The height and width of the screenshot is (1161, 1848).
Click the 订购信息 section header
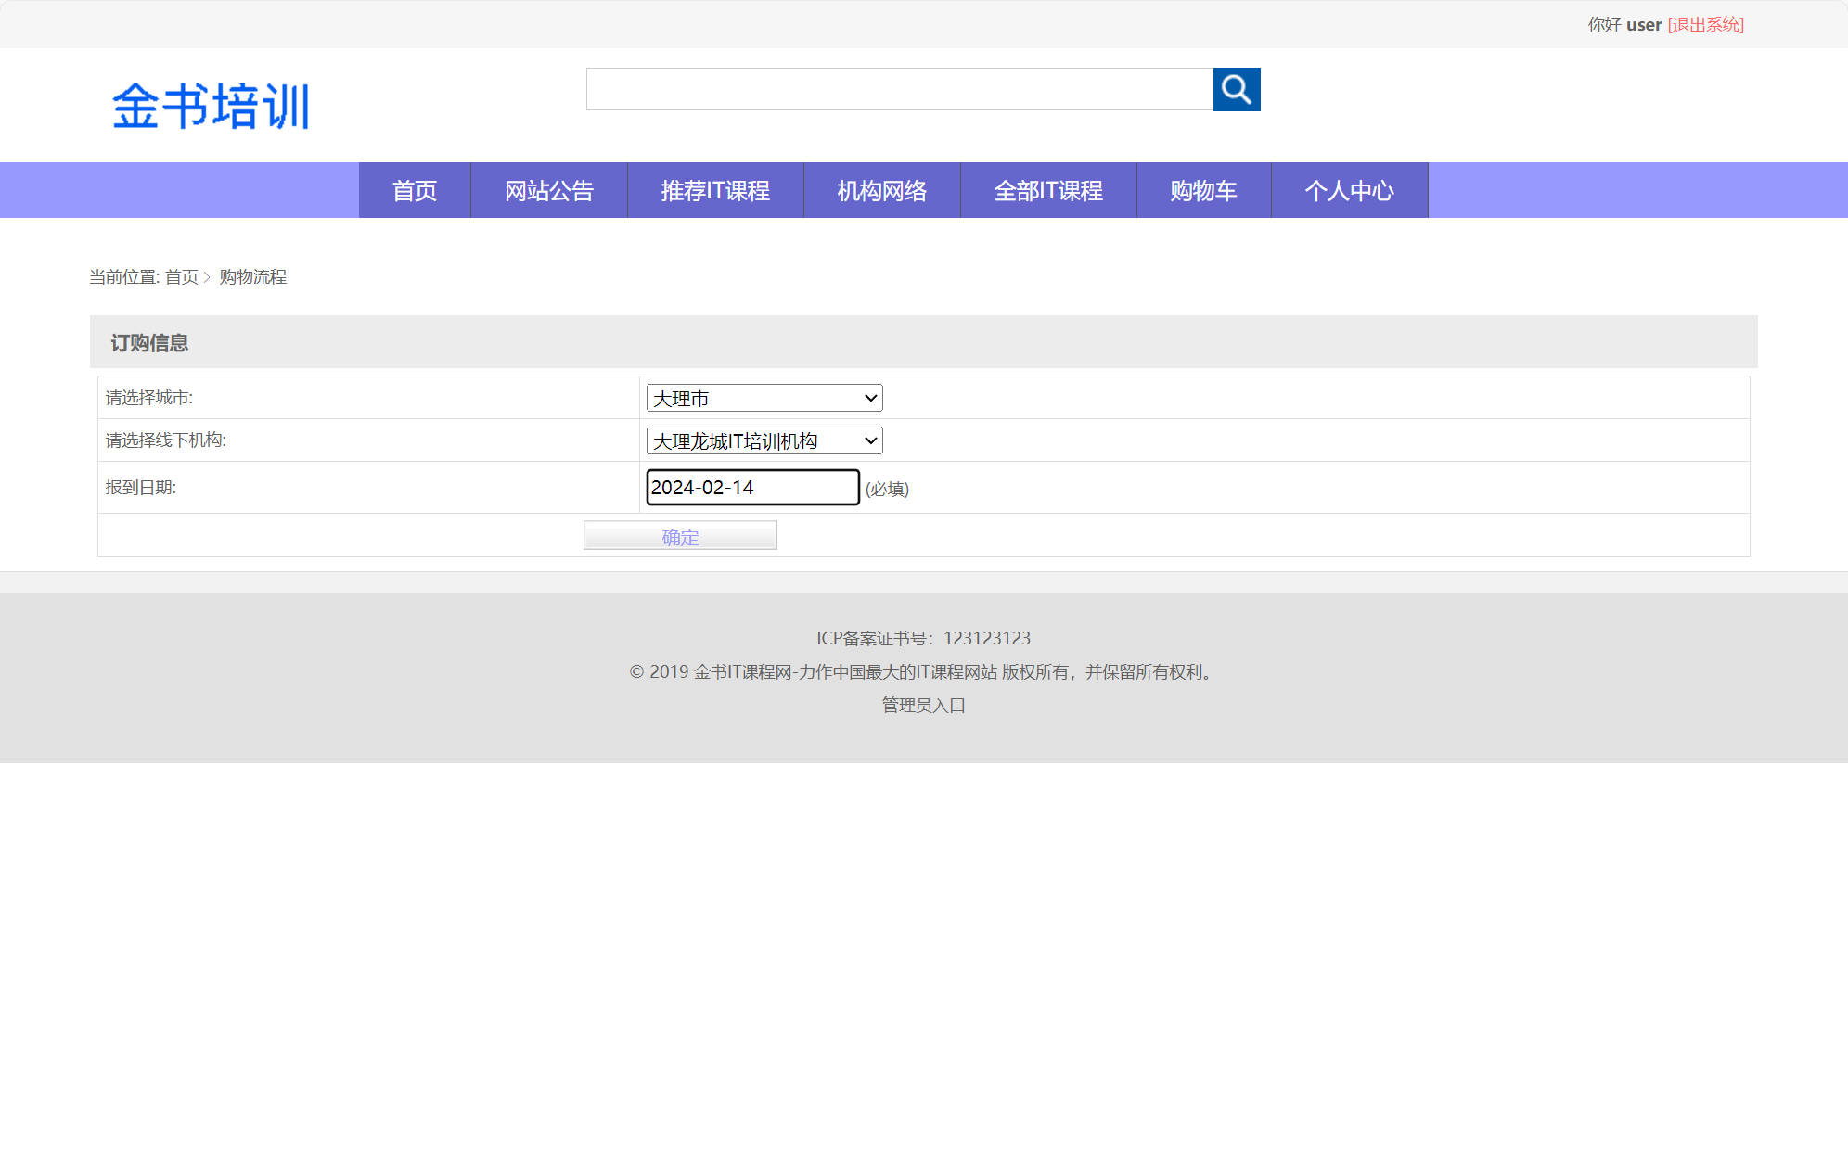pos(149,343)
